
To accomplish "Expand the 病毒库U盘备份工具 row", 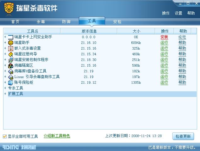I will click(x=5, y=71).
